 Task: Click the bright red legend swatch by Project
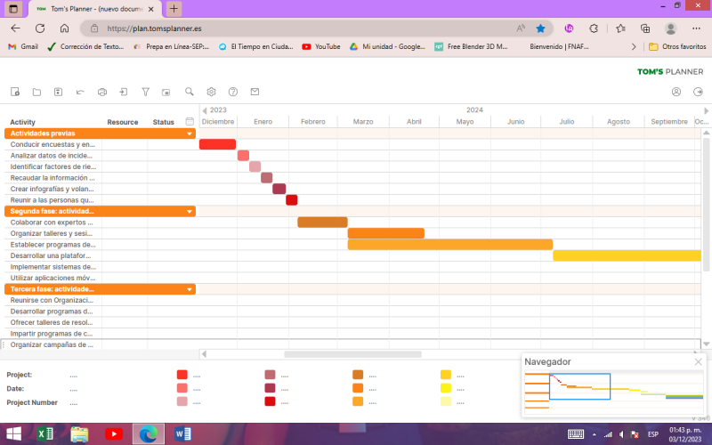[182, 375]
